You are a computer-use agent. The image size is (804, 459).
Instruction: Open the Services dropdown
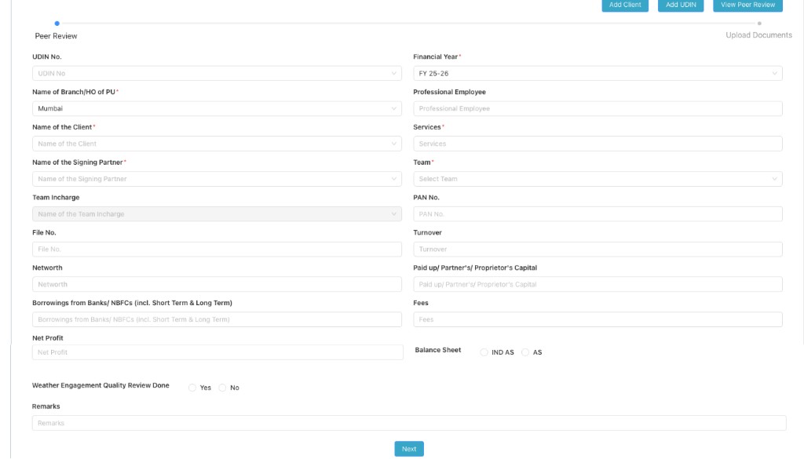click(597, 143)
